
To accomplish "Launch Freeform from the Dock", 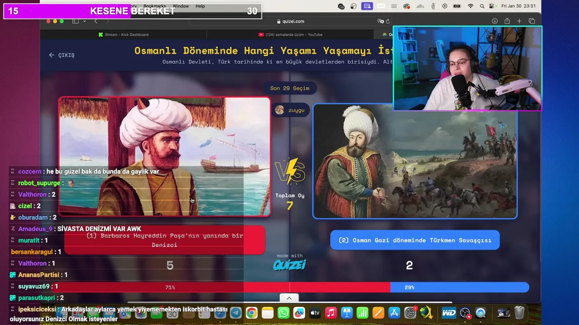I will coord(299,313).
